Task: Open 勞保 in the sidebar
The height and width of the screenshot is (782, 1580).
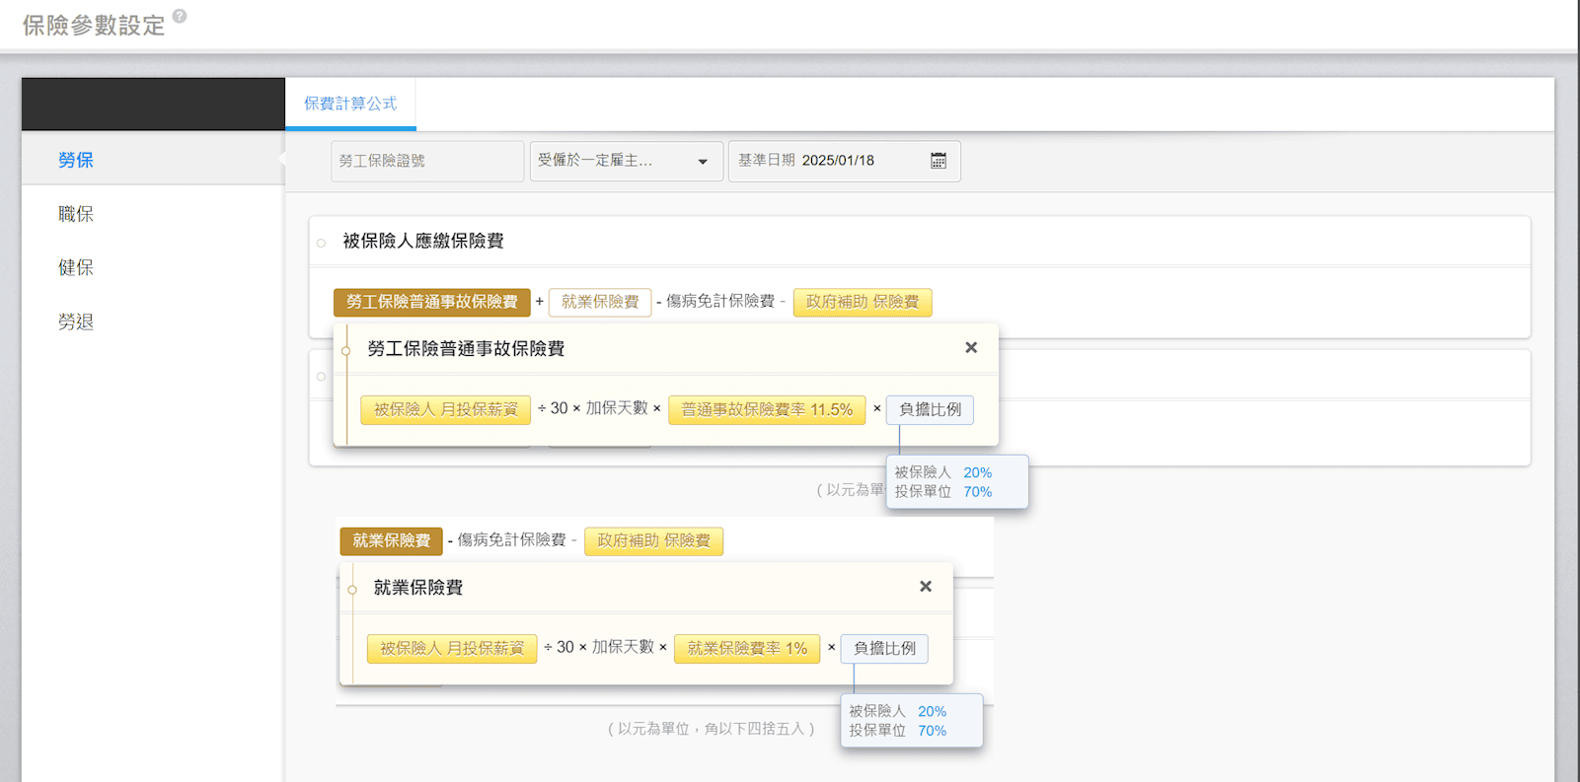Action: point(76,160)
